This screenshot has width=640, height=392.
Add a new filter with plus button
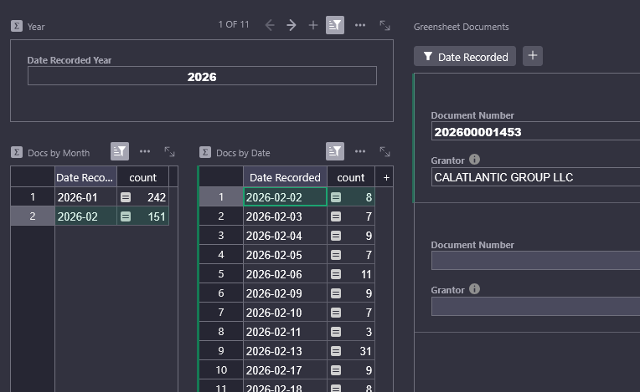tap(534, 56)
